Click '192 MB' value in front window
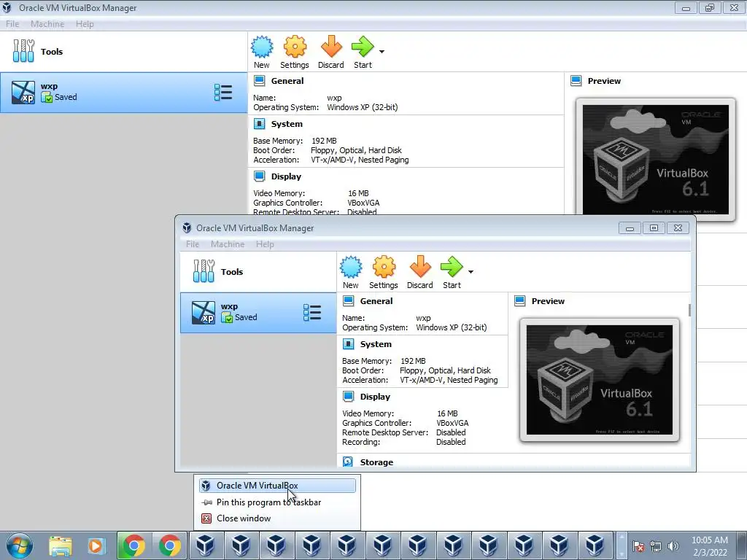 pos(413,361)
